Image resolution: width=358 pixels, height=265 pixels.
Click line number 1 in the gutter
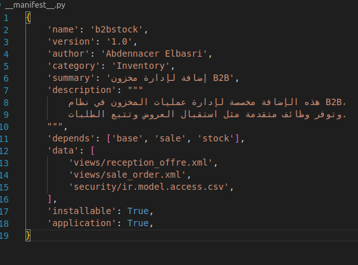tap(6, 18)
